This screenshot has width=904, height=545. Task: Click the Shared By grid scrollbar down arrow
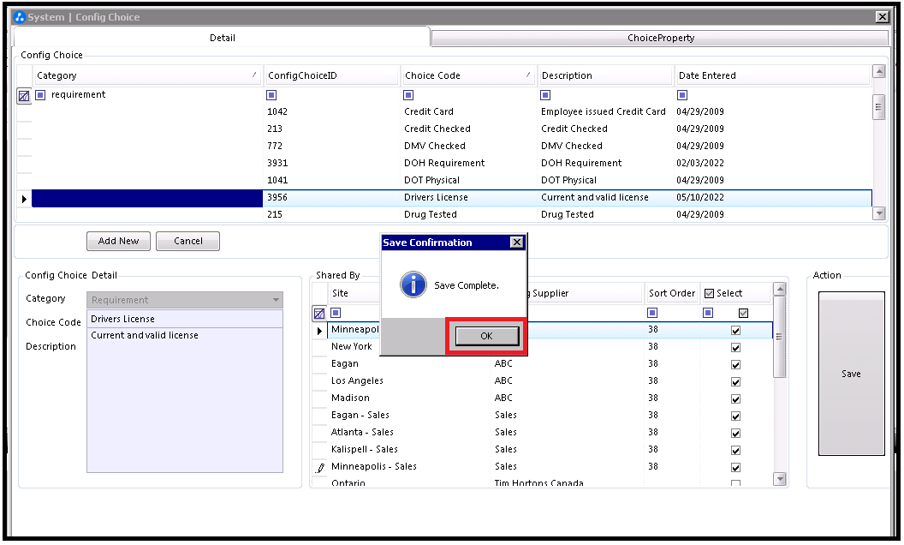(x=780, y=479)
